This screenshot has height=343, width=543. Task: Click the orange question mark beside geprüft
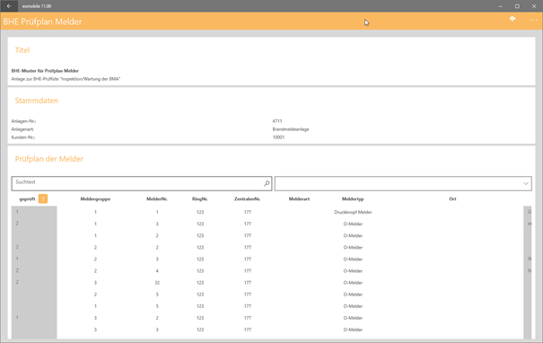(x=43, y=198)
